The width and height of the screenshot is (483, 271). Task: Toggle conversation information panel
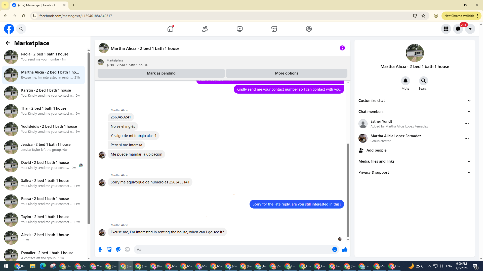click(x=342, y=48)
